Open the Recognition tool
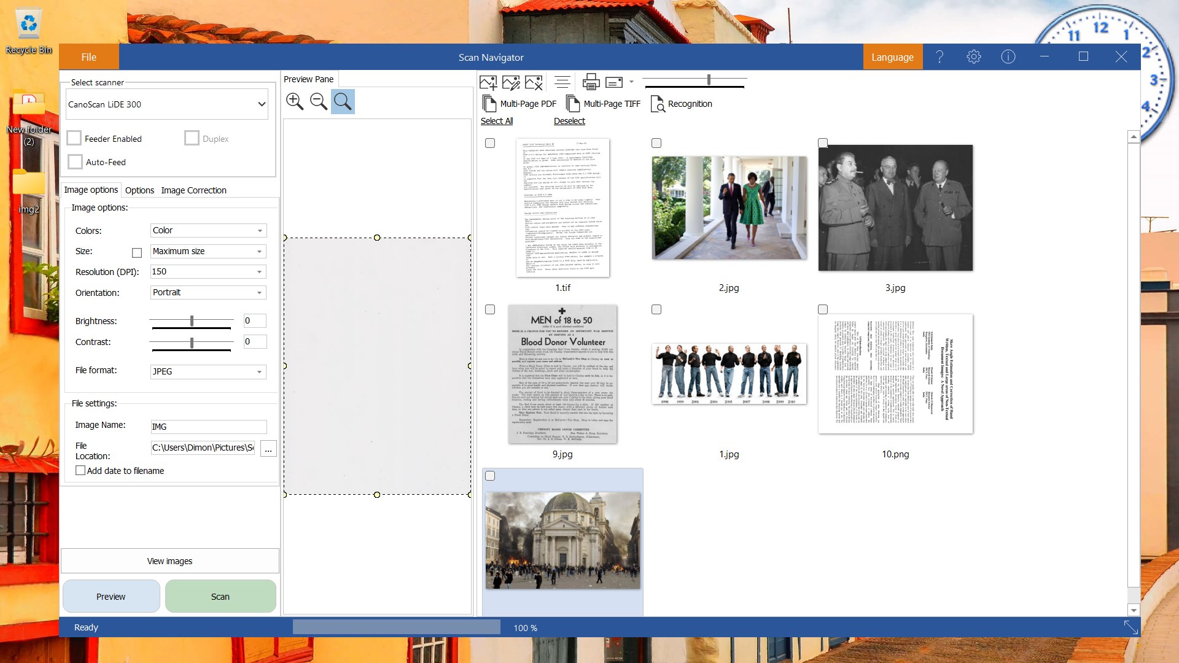 [x=682, y=104]
